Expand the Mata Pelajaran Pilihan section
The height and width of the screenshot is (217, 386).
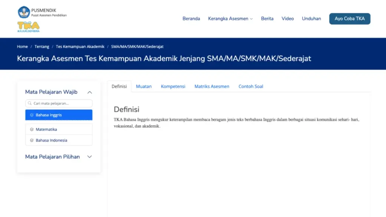(90, 157)
